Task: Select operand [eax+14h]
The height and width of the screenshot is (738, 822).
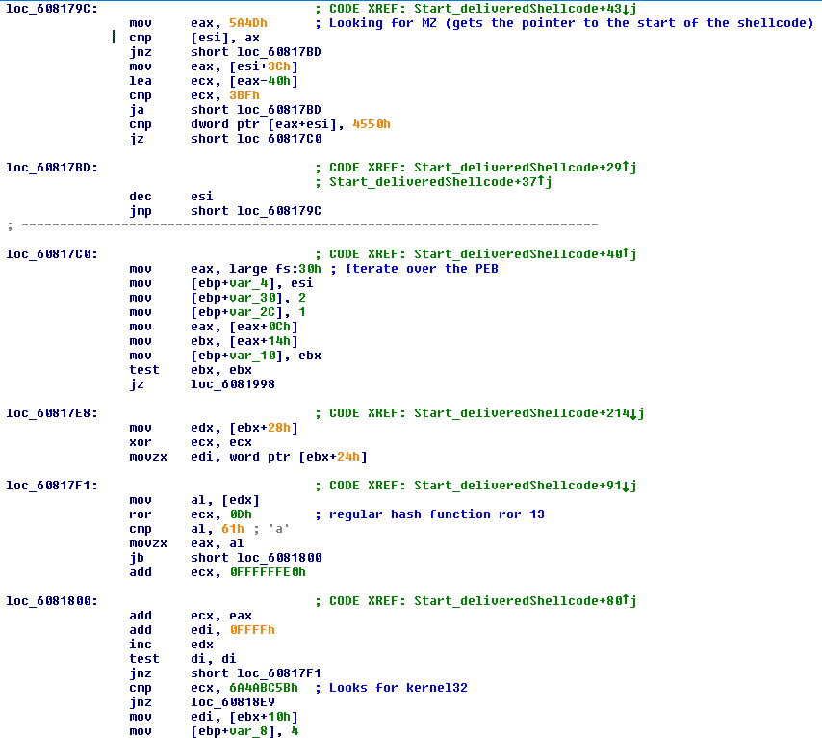Action: click(x=264, y=341)
